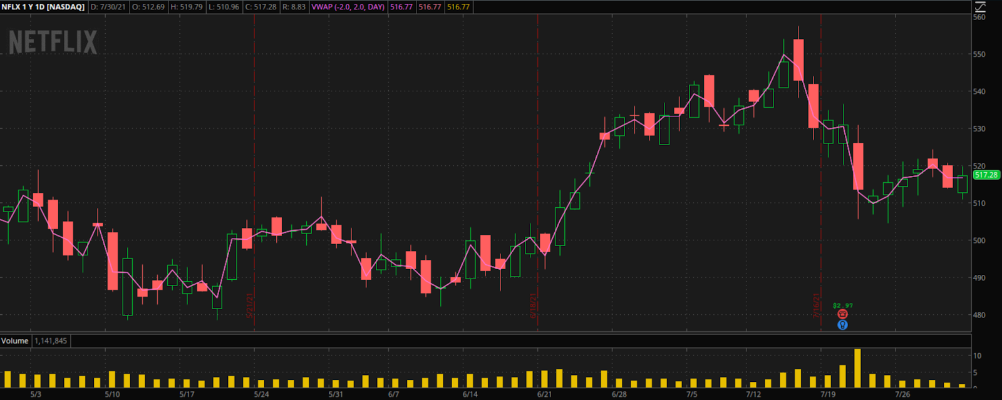The width and height of the screenshot is (1002, 400).
Task: Click the 5 label on the volume axis
Action: [x=975, y=373]
